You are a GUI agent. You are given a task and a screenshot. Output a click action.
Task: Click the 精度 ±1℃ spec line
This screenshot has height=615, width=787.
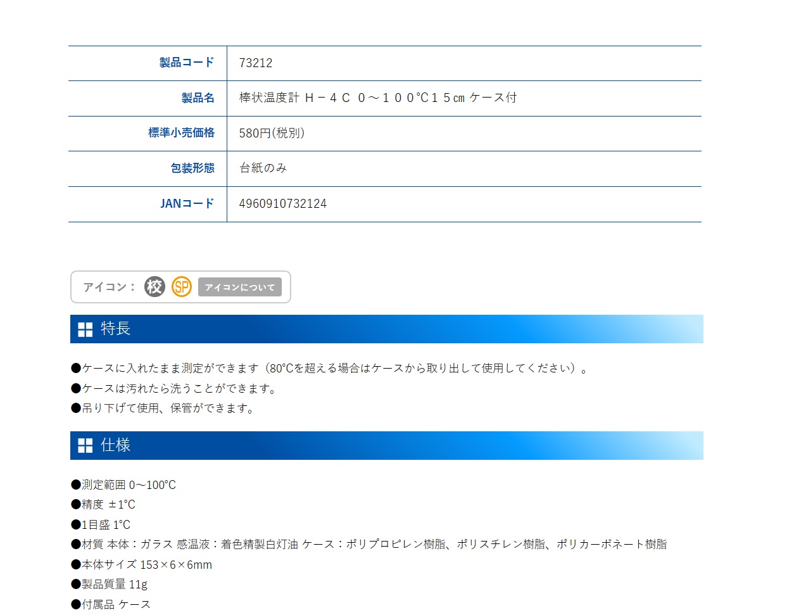[103, 505]
